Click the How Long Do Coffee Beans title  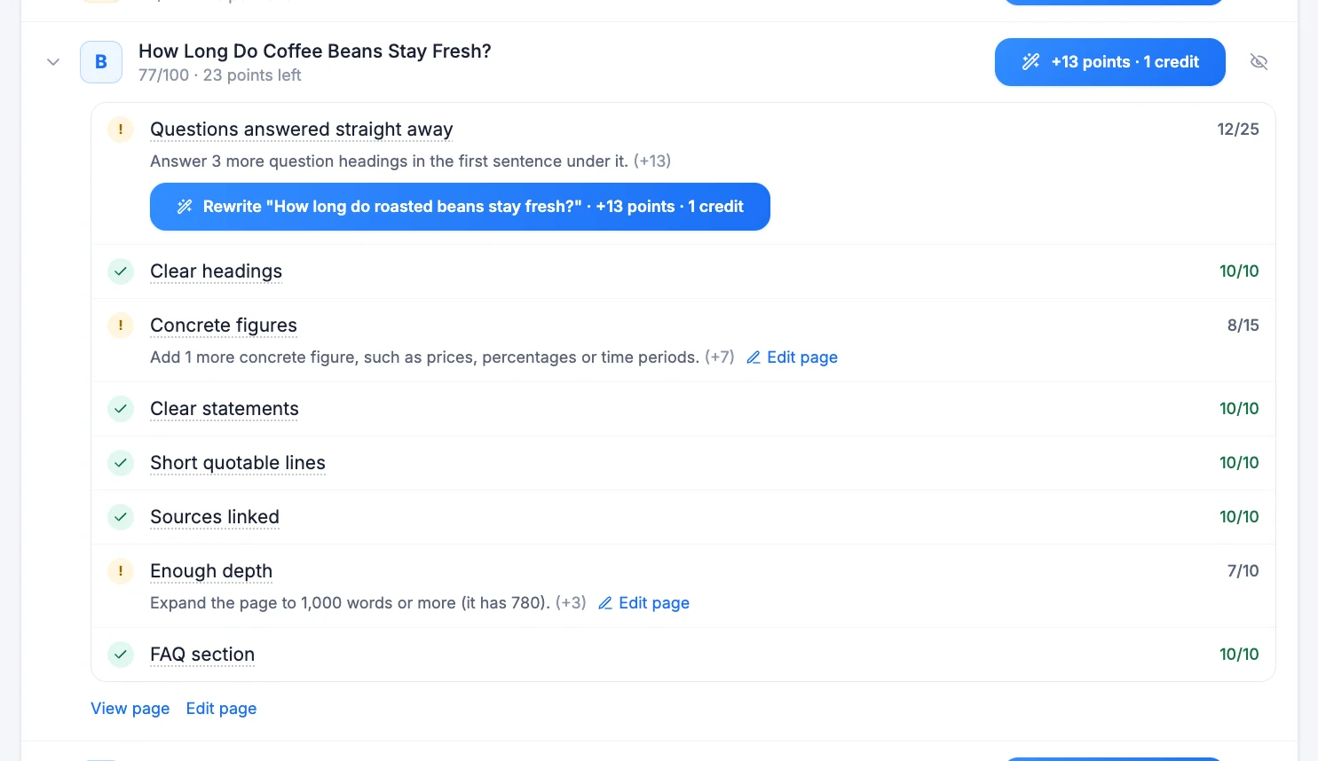coord(315,51)
